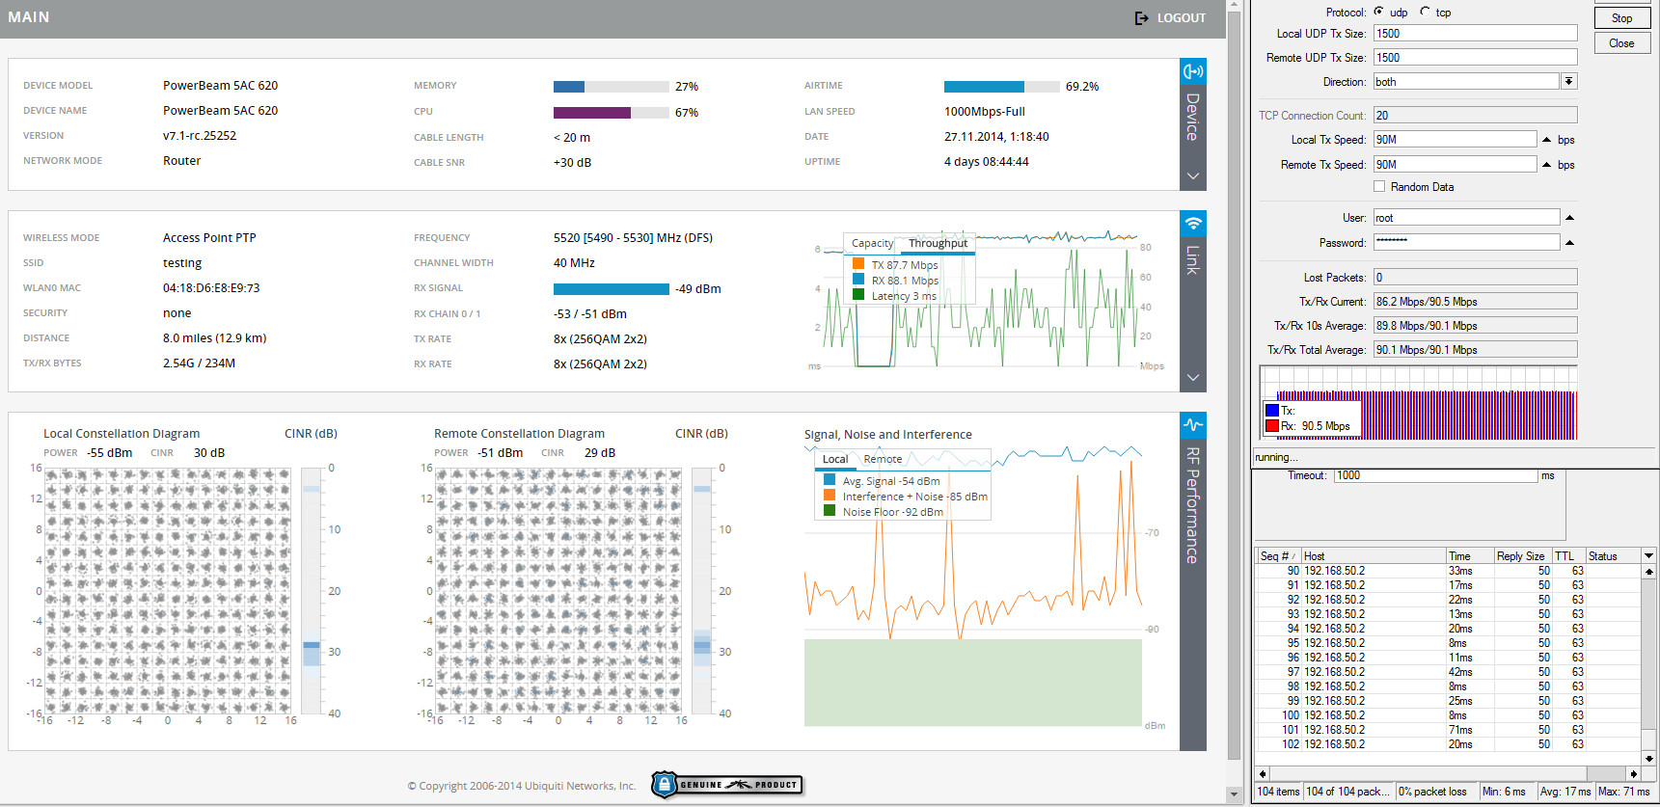This screenshot has width=1660, height=807.
Task: Select the tcp protocol radio button
Action: click(x=1425, y=12)
